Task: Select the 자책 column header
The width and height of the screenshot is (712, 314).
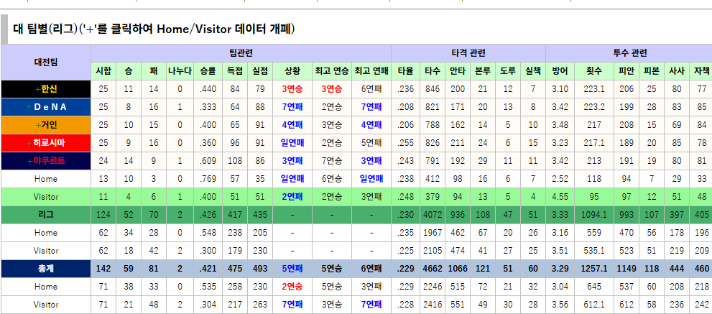Action: point(701,71)
